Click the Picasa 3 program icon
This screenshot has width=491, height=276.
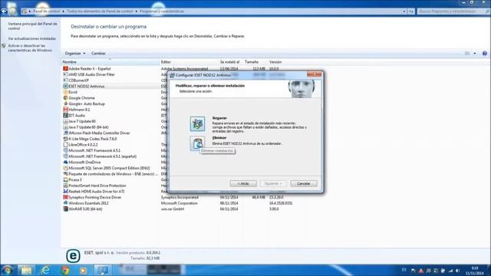pos(65,179)
